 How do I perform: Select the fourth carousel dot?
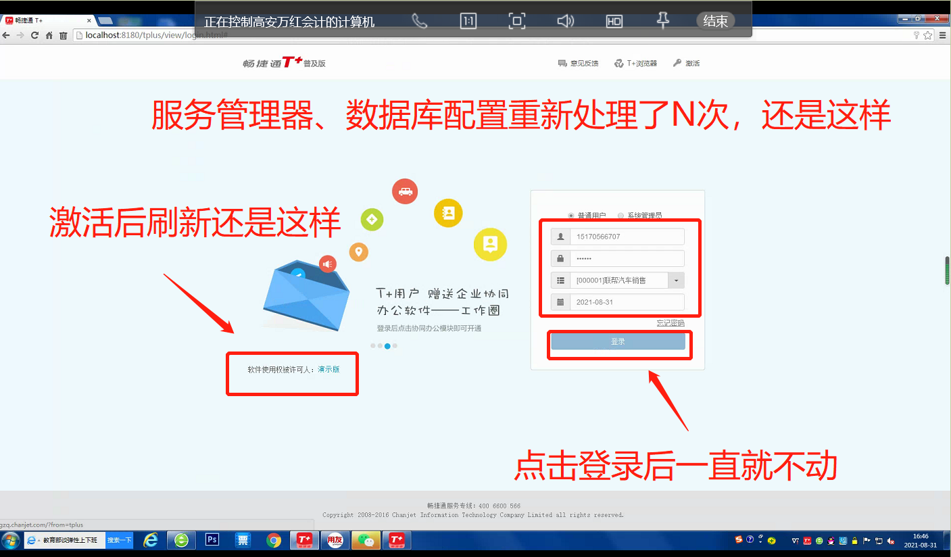point(395,345)
